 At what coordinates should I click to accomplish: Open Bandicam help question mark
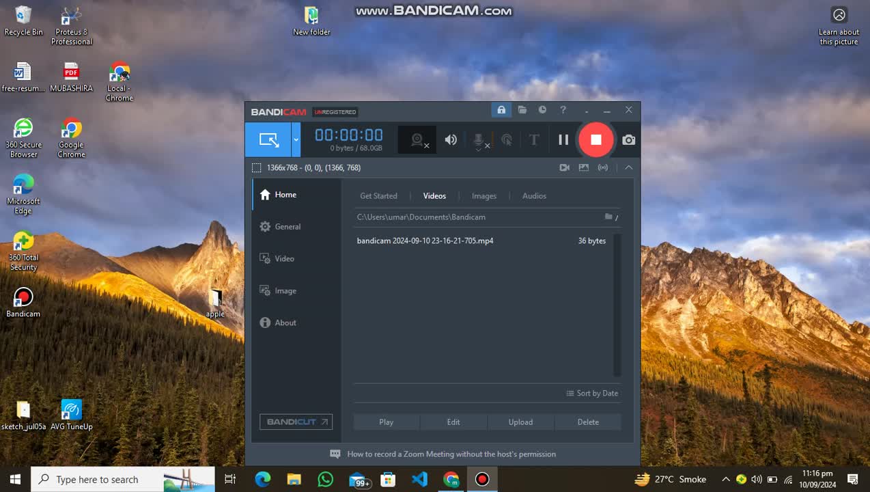coord(563,110)
